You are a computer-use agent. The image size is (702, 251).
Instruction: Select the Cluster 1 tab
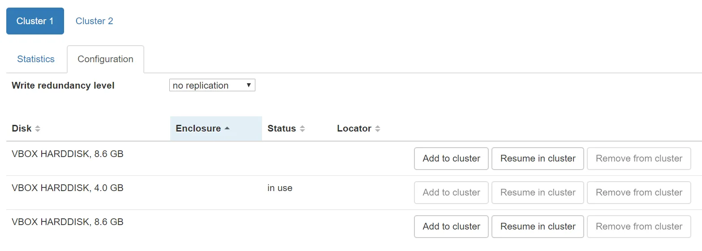point(35,21)
